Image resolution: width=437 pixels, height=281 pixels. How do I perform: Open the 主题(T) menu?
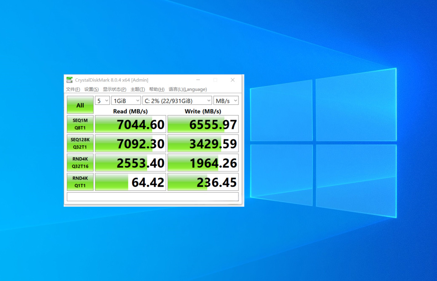point(137,89)
